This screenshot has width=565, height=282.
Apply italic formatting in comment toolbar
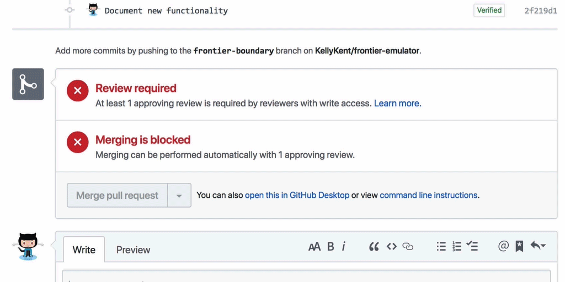(343, 247)
